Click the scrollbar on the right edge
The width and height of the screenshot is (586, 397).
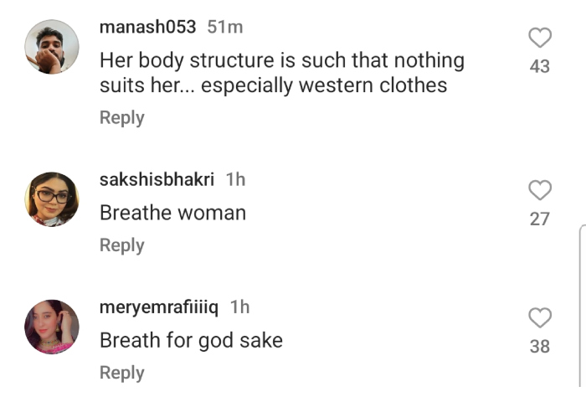click(582, 310)
